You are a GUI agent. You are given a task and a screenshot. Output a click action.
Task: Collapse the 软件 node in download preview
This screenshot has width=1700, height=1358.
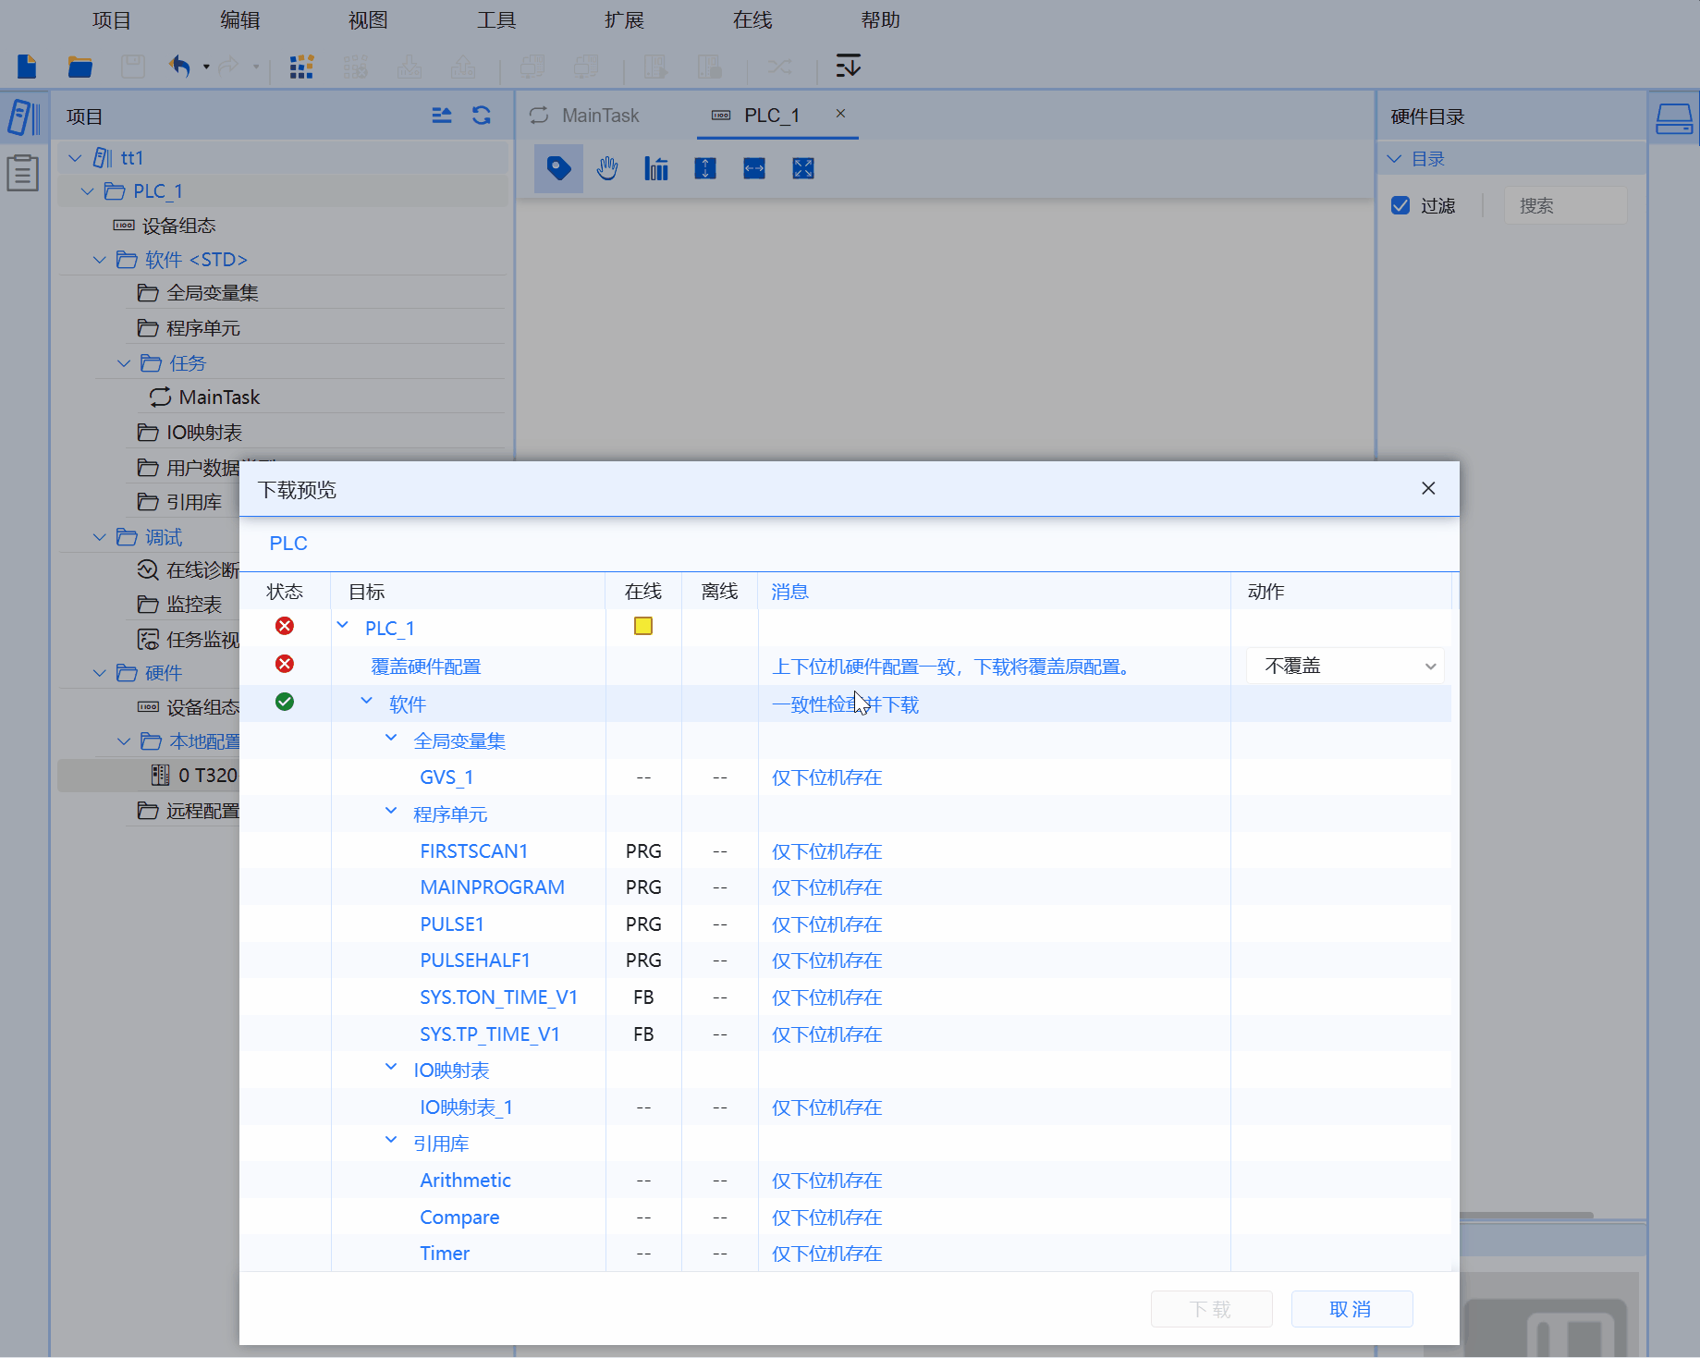click(367, 702)
